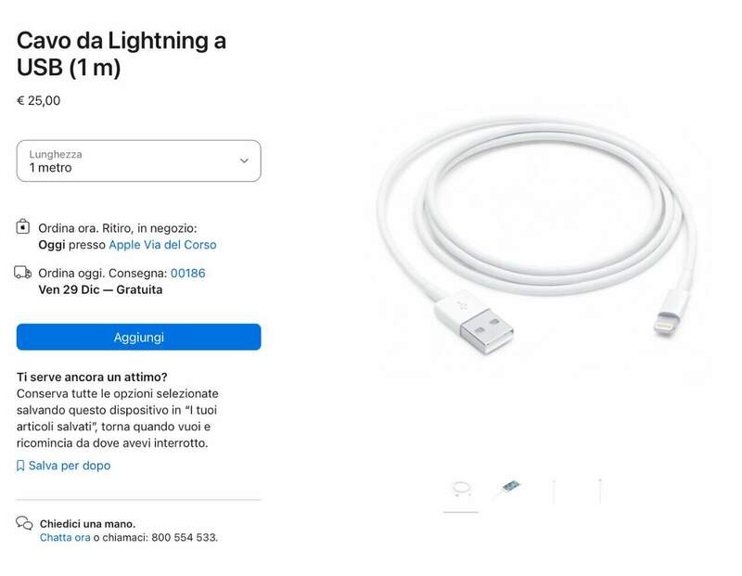The width and height of the screenshot is (742, 576).
Task: Click the delivery truck icon
Action: click(x=23, y=273)
